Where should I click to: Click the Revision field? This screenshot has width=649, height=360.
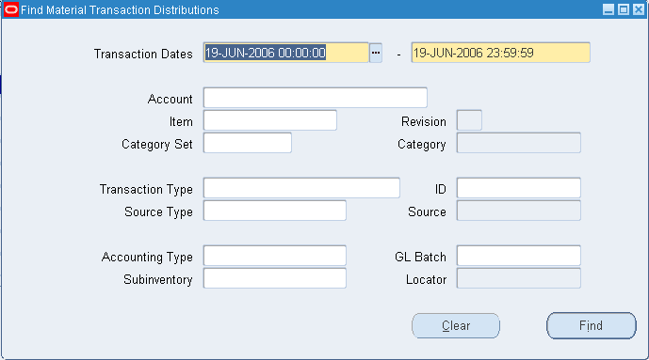[x=469, y=120]
